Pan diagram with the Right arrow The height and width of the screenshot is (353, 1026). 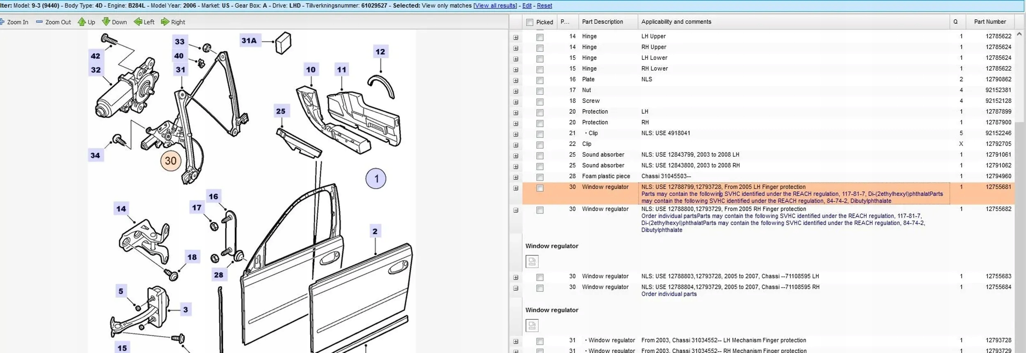coord(165,22)
